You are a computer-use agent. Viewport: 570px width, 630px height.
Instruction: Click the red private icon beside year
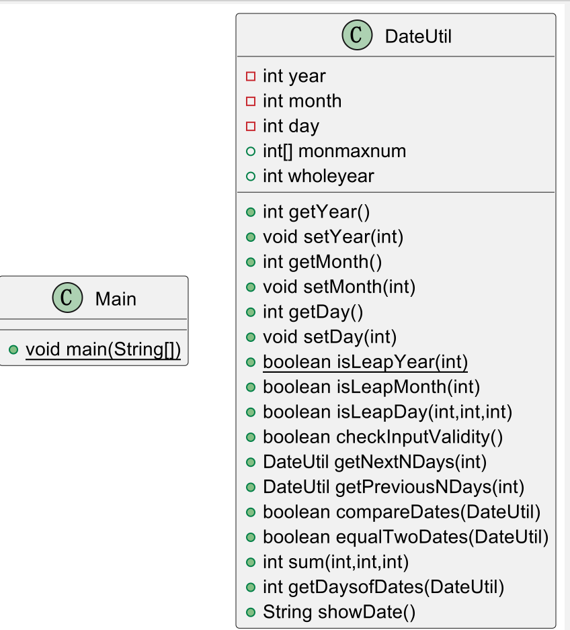tap(251, 77)
